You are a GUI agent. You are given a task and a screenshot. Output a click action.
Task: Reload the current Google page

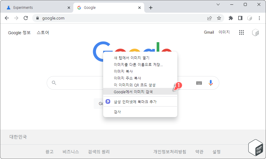[26, 18]
